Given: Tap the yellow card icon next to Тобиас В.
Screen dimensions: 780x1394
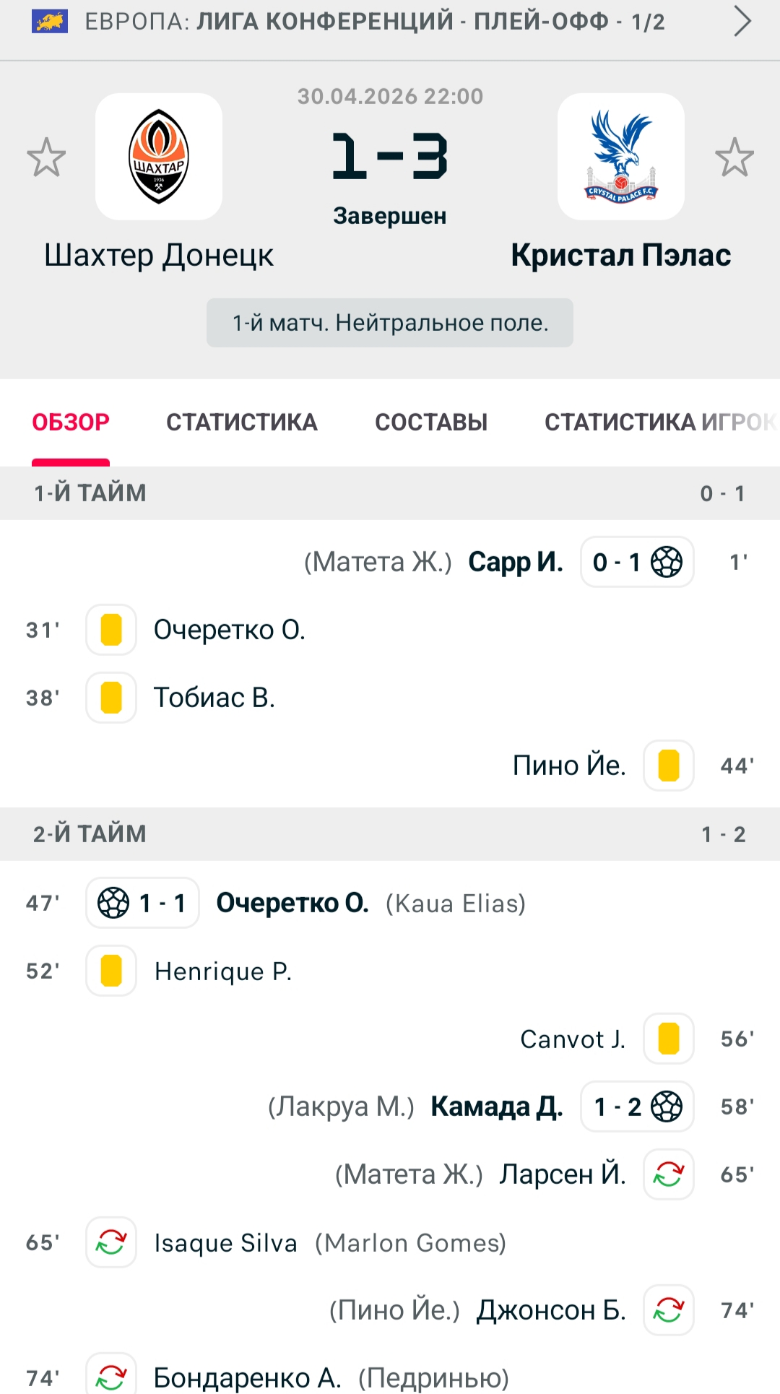Looking at the screenshot, I should [x=111, y=698].
